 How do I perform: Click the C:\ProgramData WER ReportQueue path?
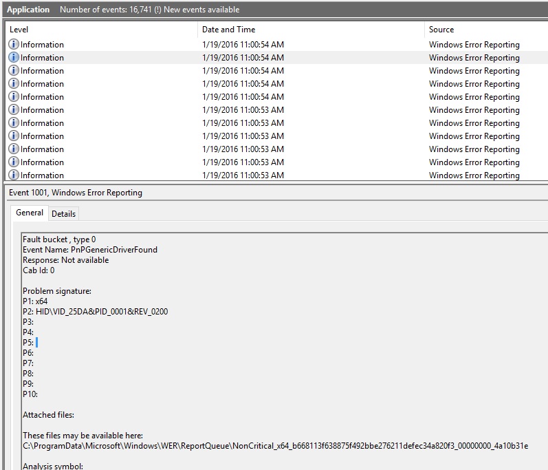point(276,446)
